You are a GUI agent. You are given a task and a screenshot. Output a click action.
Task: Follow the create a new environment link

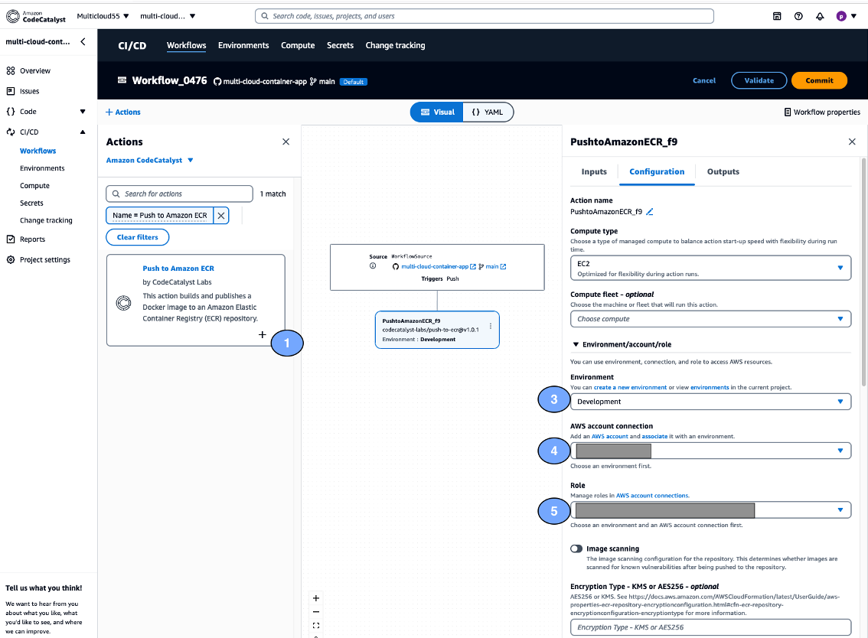(631, 386)
